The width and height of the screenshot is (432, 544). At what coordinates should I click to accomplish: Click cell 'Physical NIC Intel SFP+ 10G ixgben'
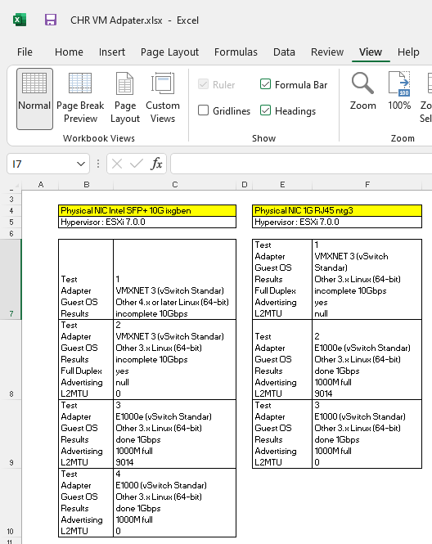(x=147, y=210)
